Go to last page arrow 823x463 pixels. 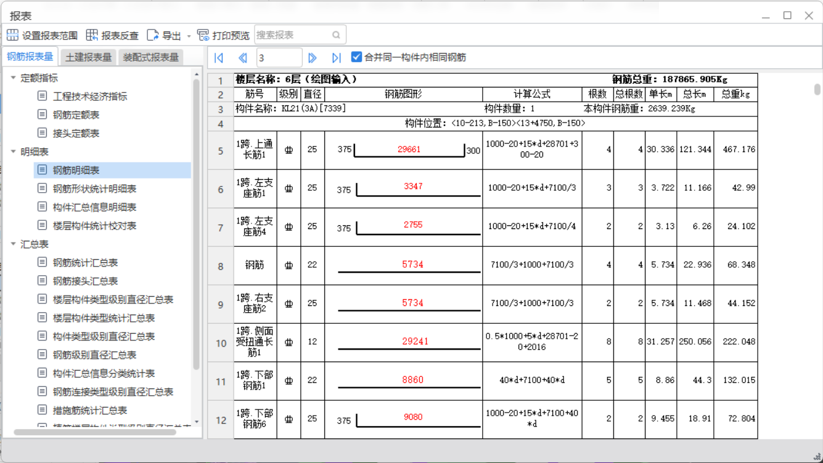(x=336, y=57)
